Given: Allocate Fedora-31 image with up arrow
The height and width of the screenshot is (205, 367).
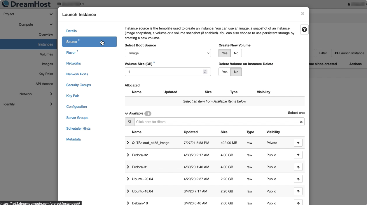Looking at the screenshot, I should click(298, 167).
